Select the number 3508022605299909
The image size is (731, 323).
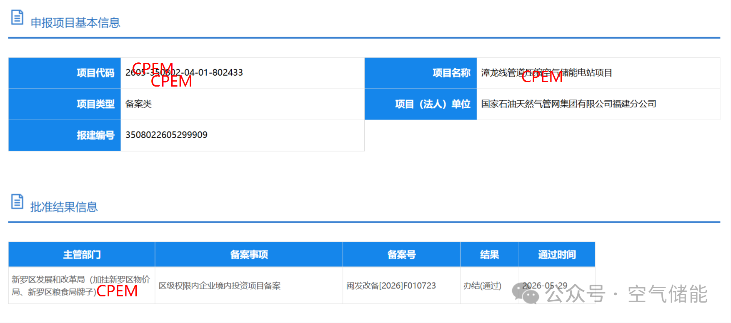click(x=166, y=135)
